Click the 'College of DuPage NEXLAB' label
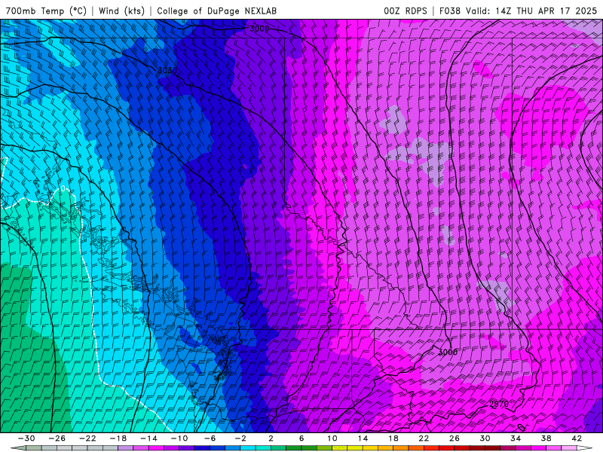 click(x=216, y=11)
